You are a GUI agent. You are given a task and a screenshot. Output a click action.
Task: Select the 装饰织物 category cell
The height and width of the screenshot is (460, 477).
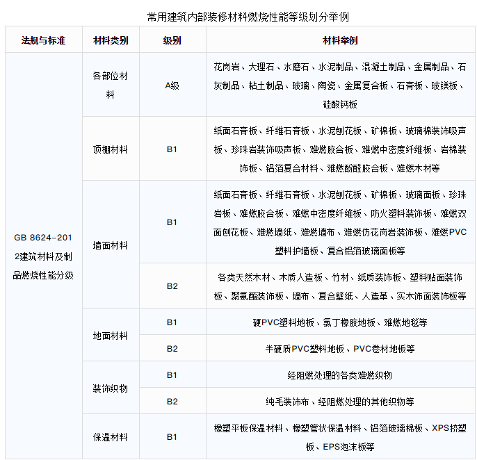(x=110, y=388)
